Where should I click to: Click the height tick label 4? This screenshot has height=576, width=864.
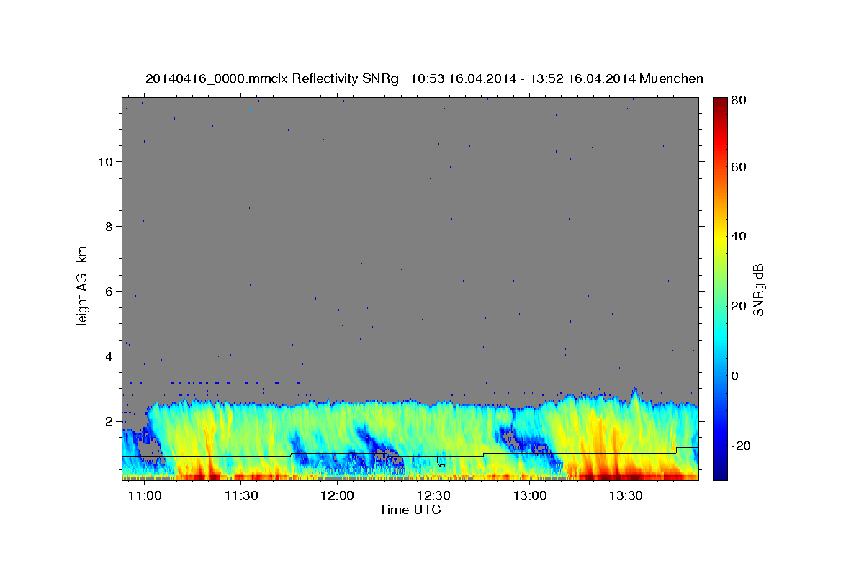110,356
